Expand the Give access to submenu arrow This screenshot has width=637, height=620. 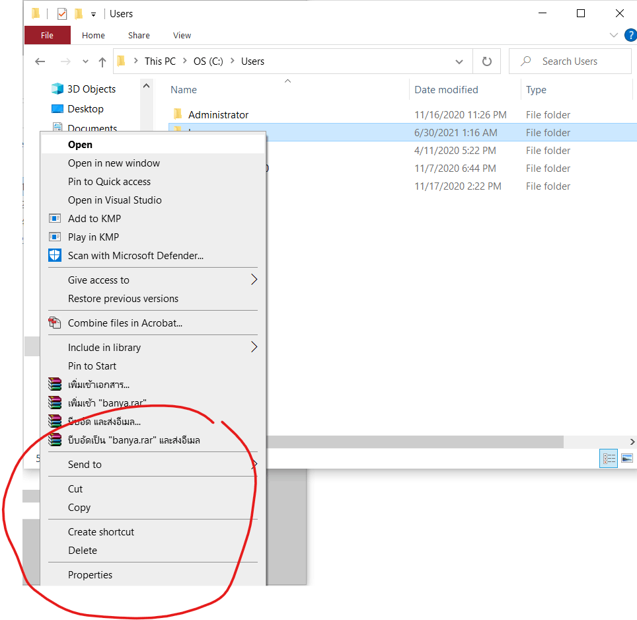[x=254, y=280]
